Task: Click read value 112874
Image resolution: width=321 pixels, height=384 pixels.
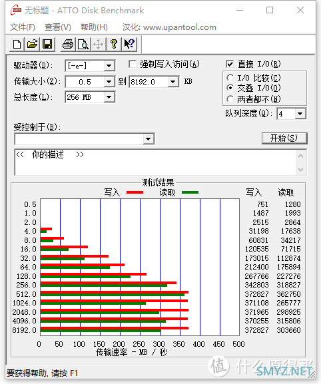Action: [288, 258]
